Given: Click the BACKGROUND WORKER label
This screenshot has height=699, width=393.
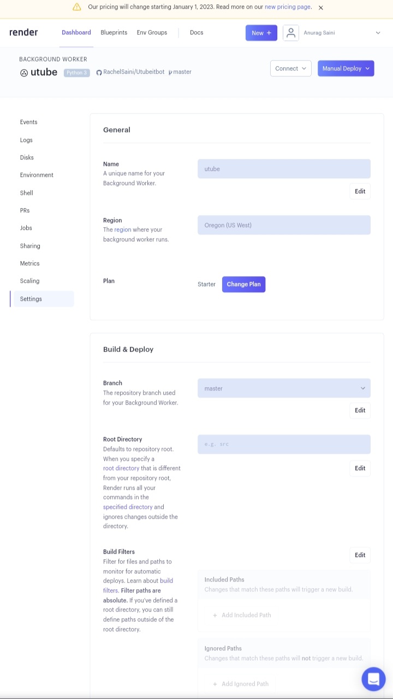Looking at the screenshot, I should [53, 60].
